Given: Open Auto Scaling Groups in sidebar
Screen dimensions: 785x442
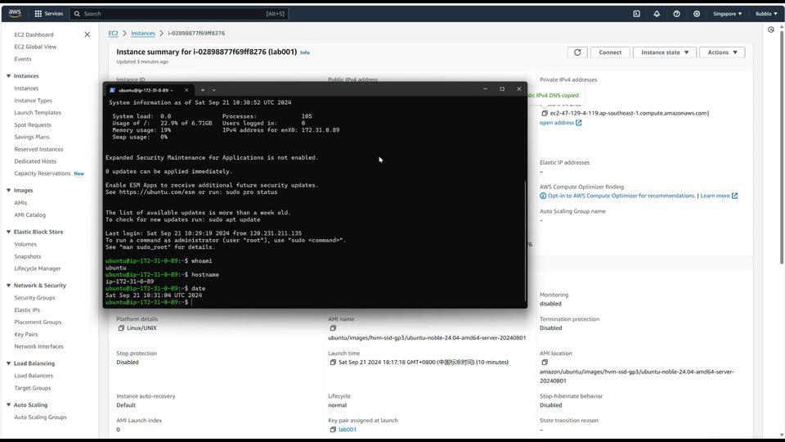Looking at the screenshot, I should point(40,417).
